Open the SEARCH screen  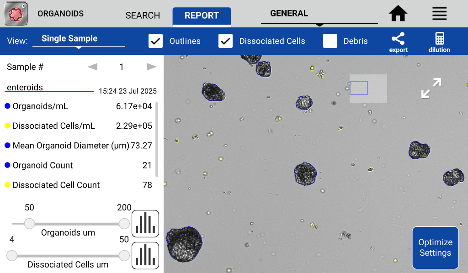[x=142, y=16]
